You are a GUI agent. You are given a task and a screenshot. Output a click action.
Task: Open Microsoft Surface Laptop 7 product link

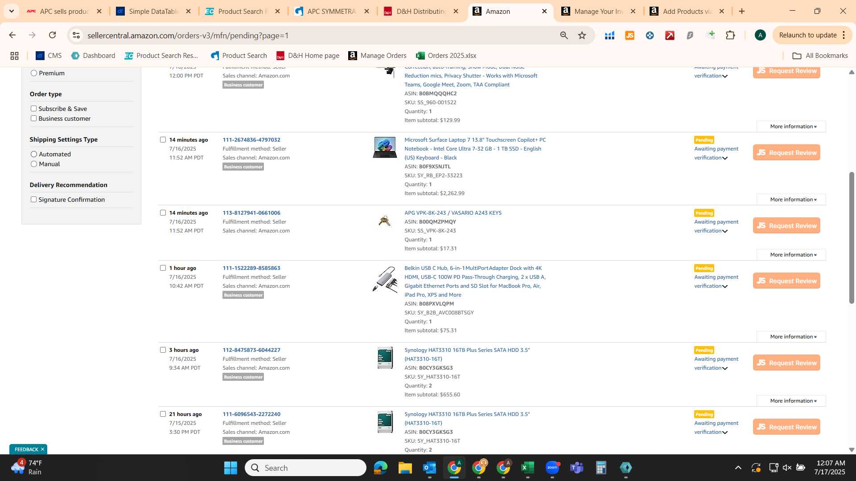click(475, 149)
